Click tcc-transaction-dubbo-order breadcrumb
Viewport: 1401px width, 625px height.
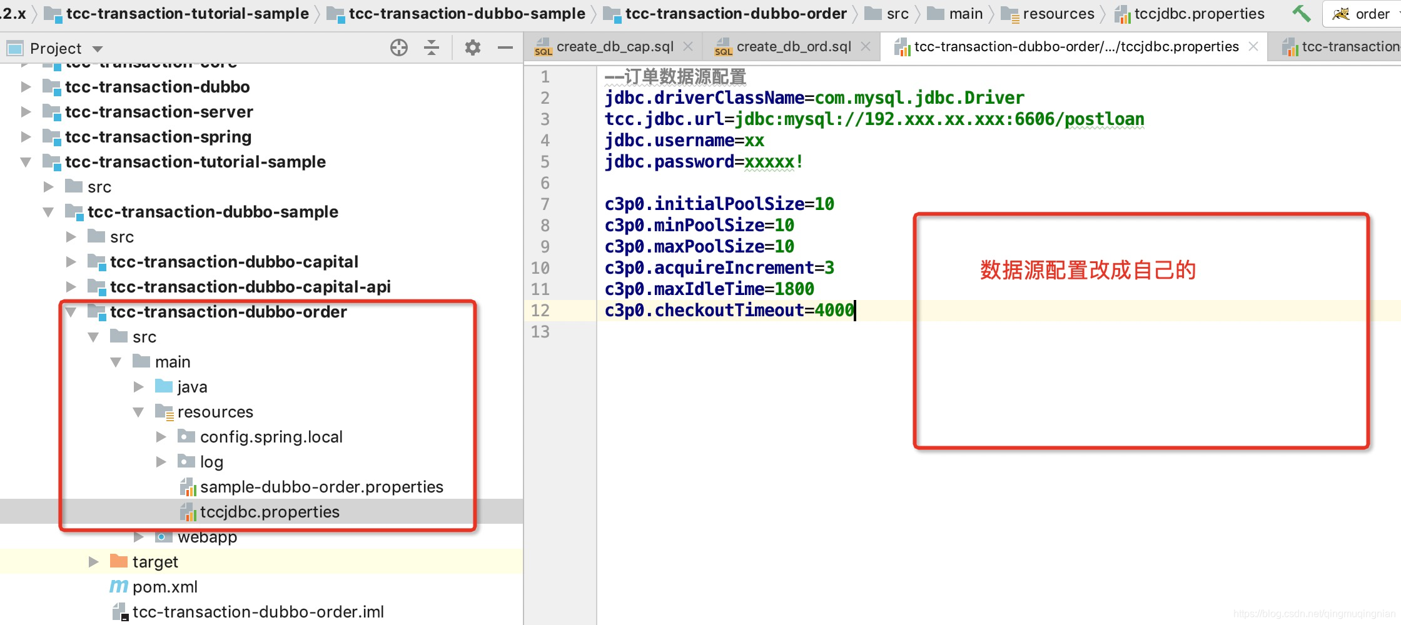coord(736,14)
